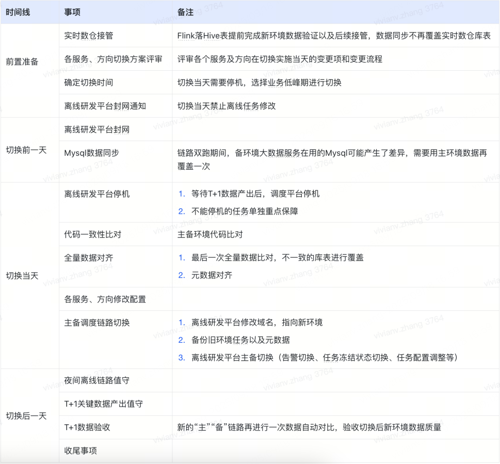Select the 前置准备 timeline cell
Viewport: 500px width, 464px height.
(22, 62)
